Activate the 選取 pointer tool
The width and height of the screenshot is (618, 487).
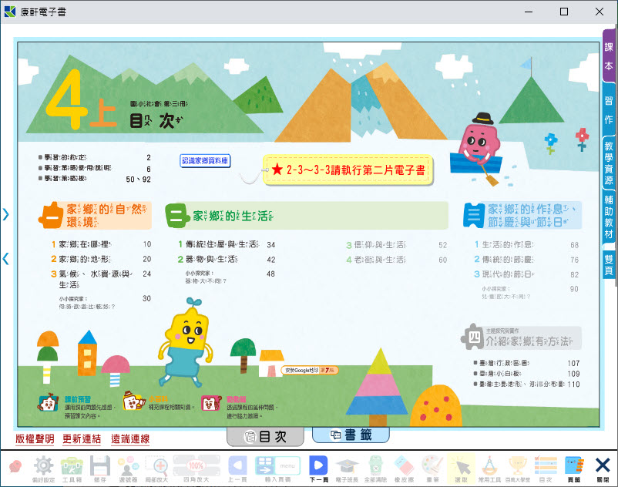point(461,466)
